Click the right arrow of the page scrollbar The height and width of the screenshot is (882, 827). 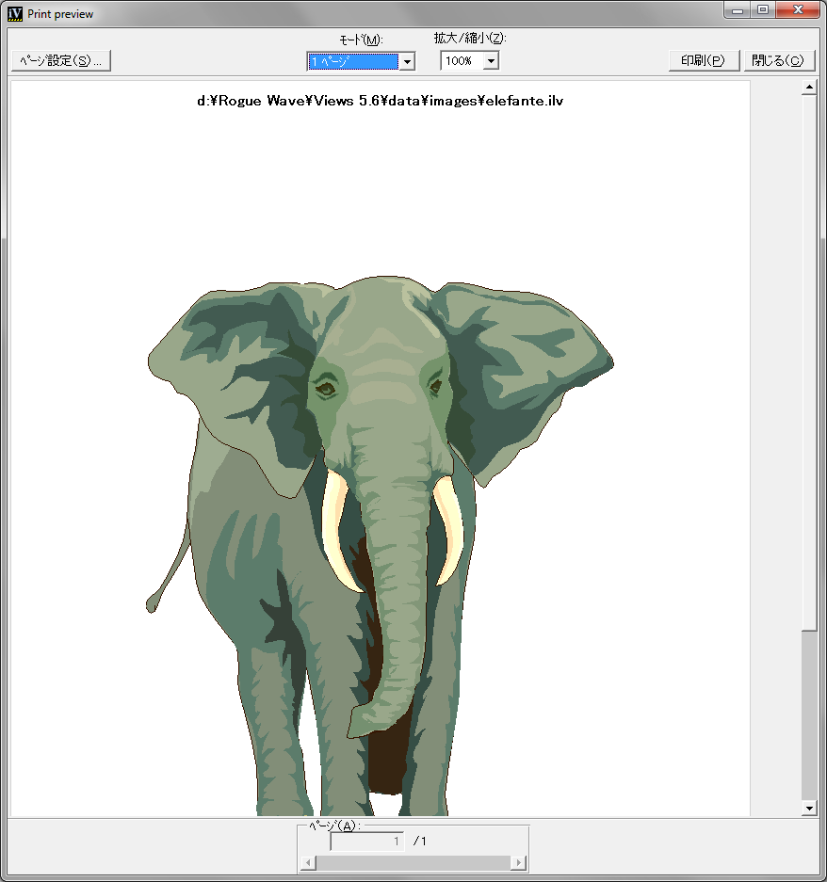518,862
